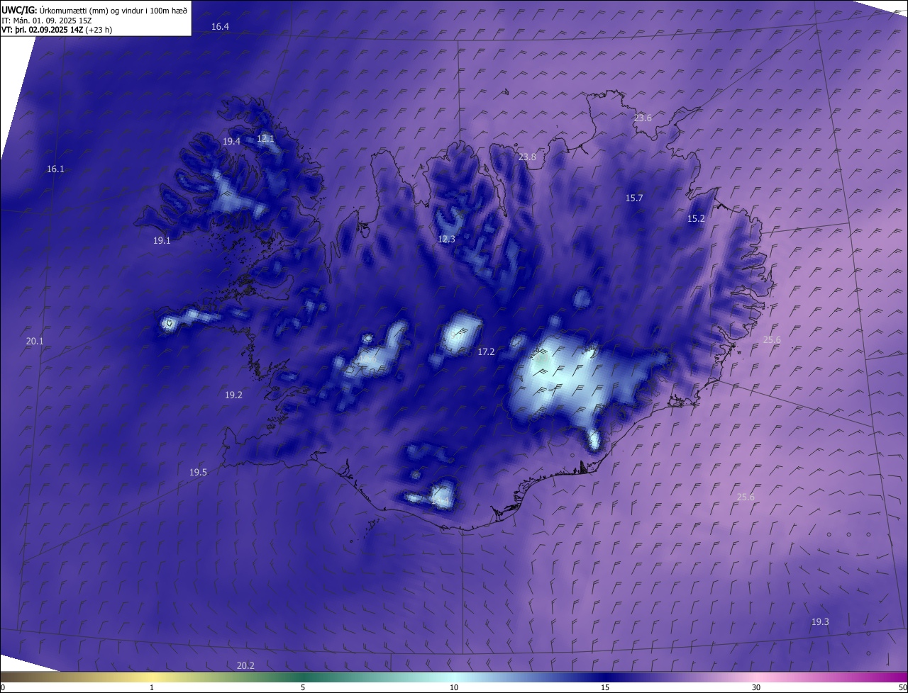Image resolution: width=908 pixels, height=693 pixels.
Task: Click the 16.4 value label
Action: click(220, 27)
